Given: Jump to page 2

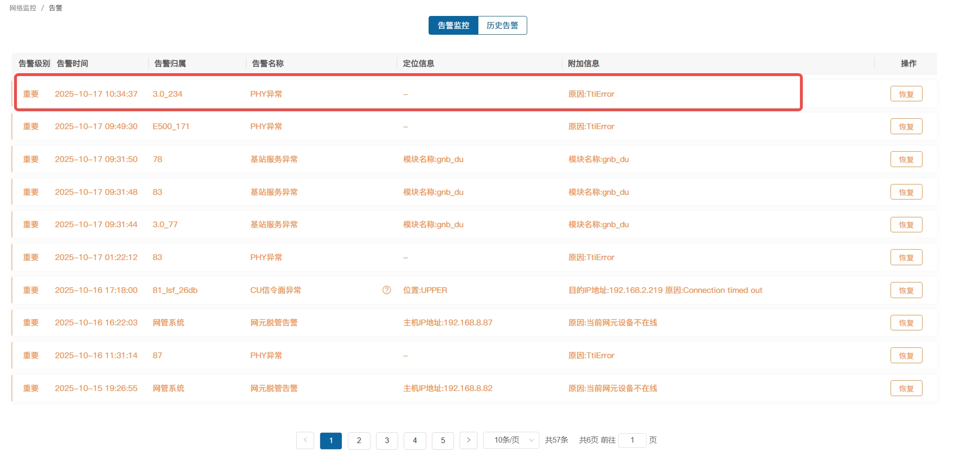Looking at the screenshot, I should [x=359, y=440].
